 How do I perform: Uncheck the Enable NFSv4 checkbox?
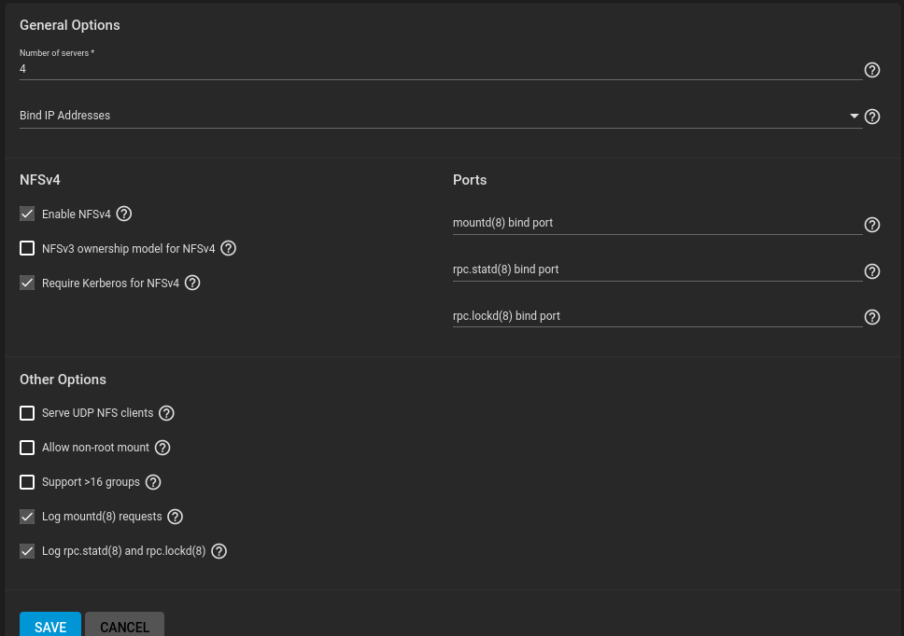pyautogui.click(x=27, y=214)
